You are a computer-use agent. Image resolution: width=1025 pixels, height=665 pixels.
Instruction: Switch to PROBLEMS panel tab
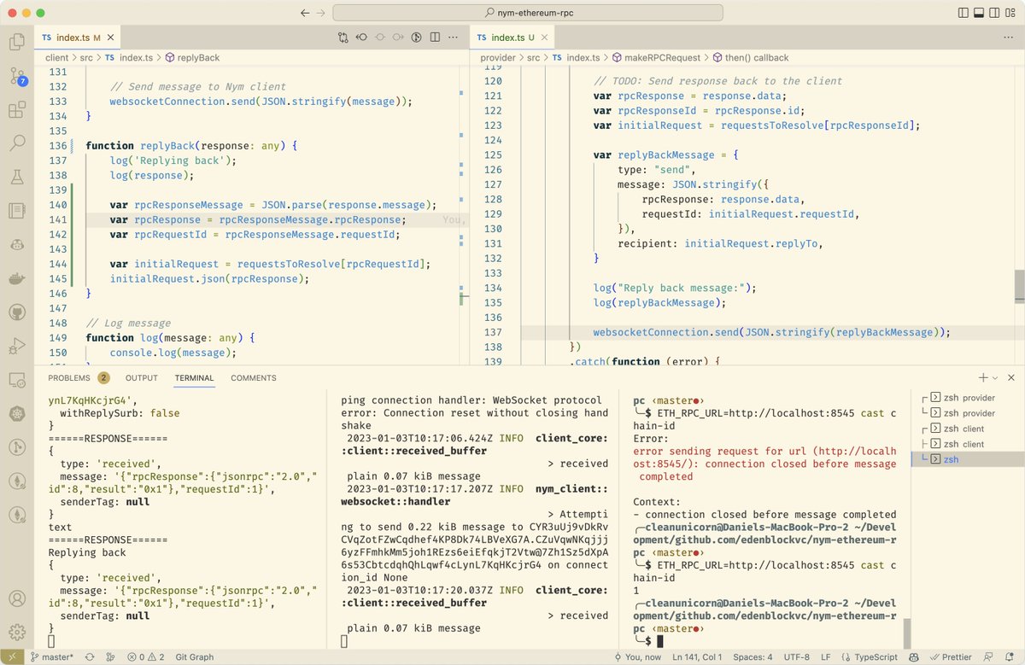click(69, 377)
